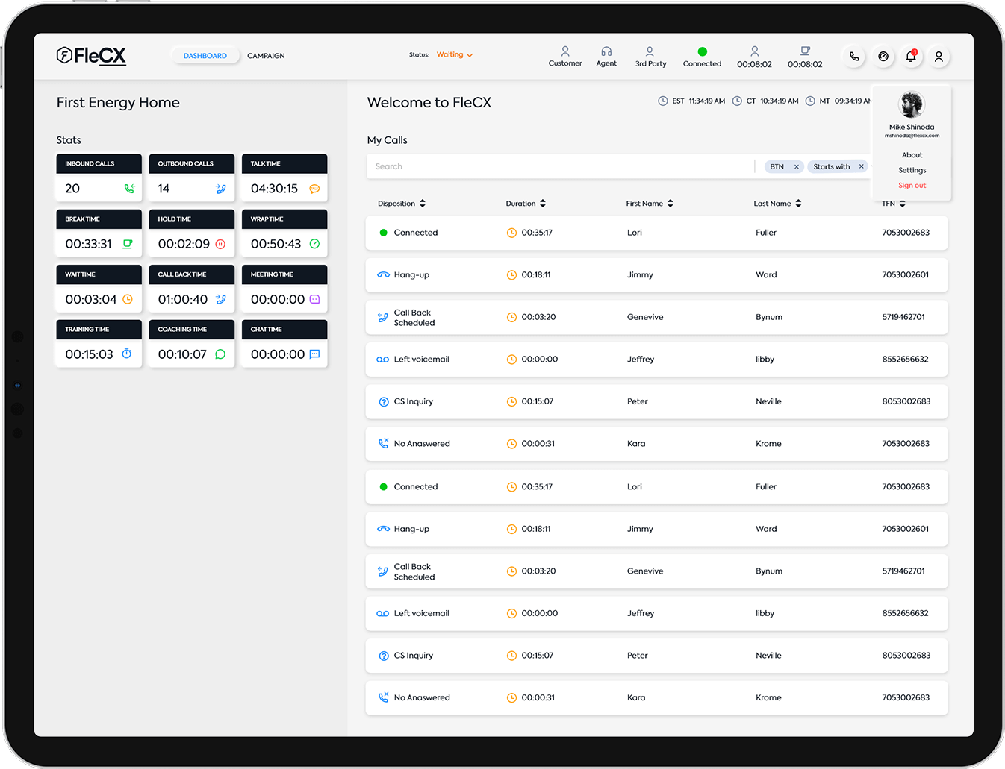Click the gauge dashboard icon button
Viewport: 1005px width, 769px height.
(x=883, y=57)
